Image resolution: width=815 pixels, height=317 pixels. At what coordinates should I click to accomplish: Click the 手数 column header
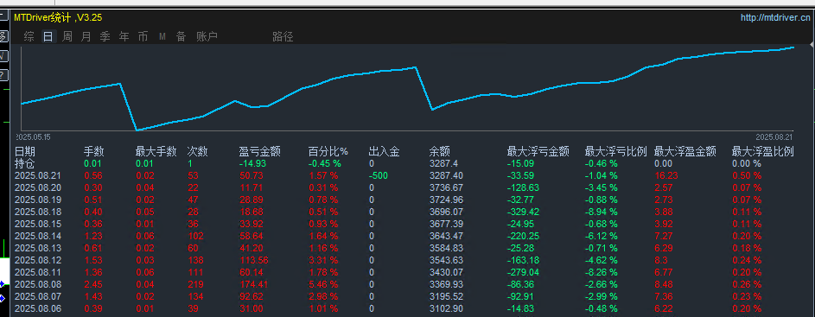[94, 152]
